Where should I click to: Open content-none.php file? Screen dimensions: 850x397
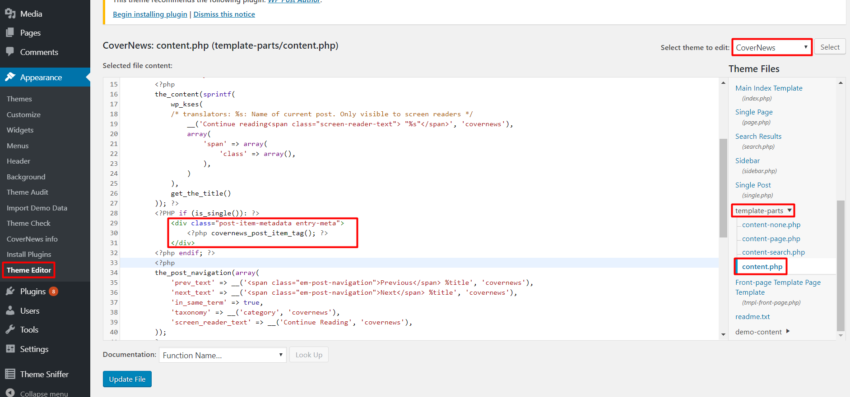click(x=771, y=225)
